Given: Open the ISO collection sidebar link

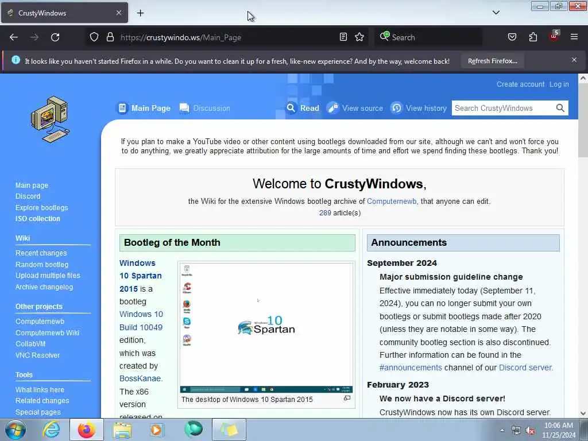Looking at the screenshot, I should click(37, 219).
